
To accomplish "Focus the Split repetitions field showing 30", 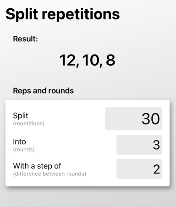I will 133,118.
